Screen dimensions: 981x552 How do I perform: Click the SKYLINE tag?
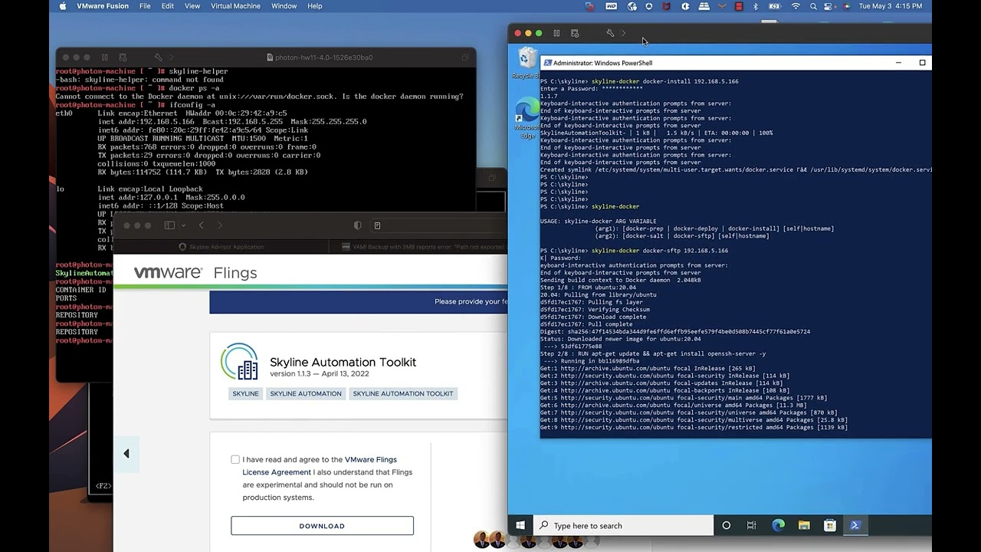(245, 393)
